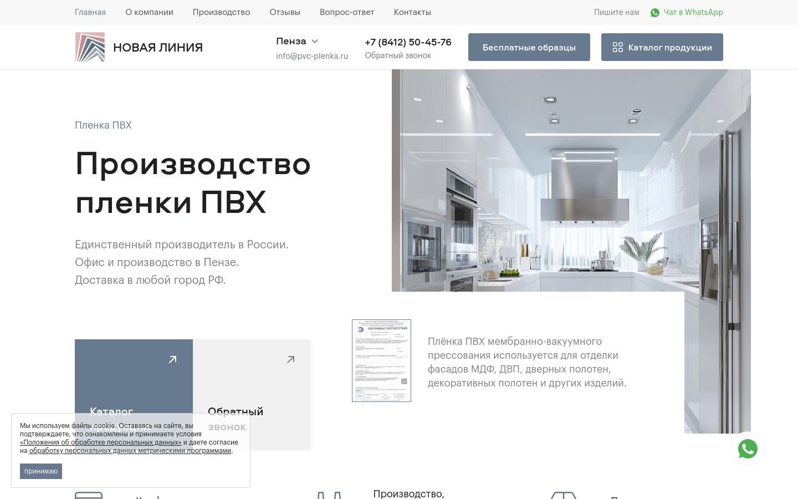Image resolution: width=798 pixels, height=499 pixels.
Task: Request Обратный звонок under phone number
Action: (x=398, y=55)
